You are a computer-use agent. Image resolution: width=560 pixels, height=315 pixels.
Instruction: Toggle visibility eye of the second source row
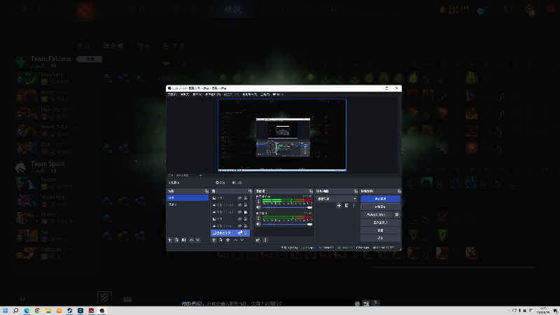click(239, 205)
